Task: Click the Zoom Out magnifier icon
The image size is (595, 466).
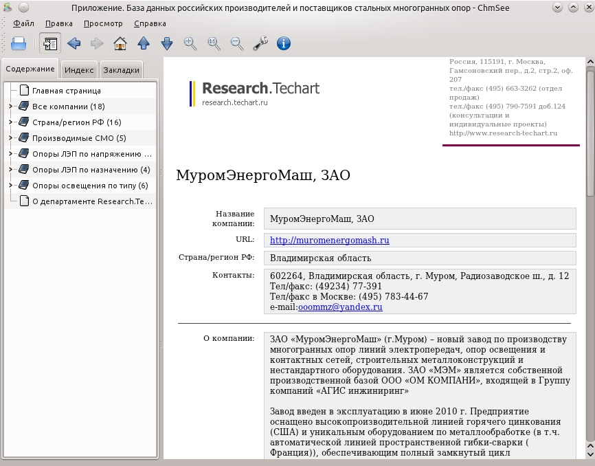Action: 237,43
